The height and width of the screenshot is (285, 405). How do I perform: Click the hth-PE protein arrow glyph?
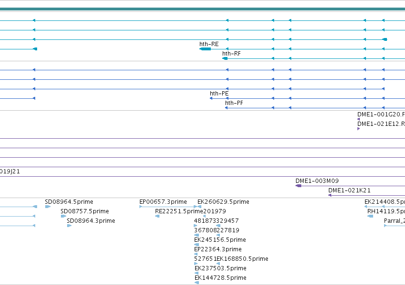pos(211,98)
